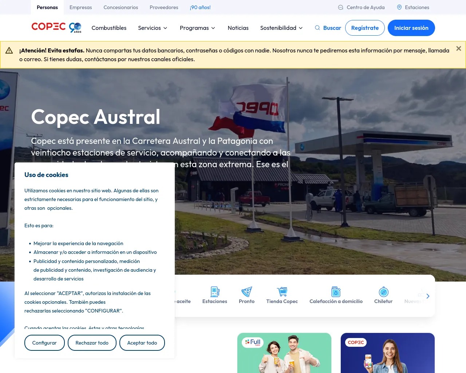Open the Calefacción a domicilio icon
The height and width of the screenshot is (373, 466).
click(336, 292)
